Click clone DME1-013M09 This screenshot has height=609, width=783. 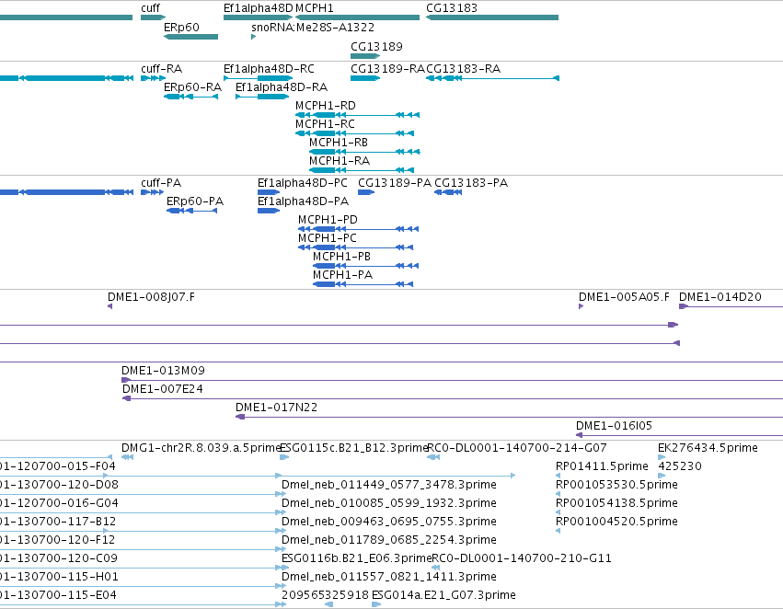452,380
